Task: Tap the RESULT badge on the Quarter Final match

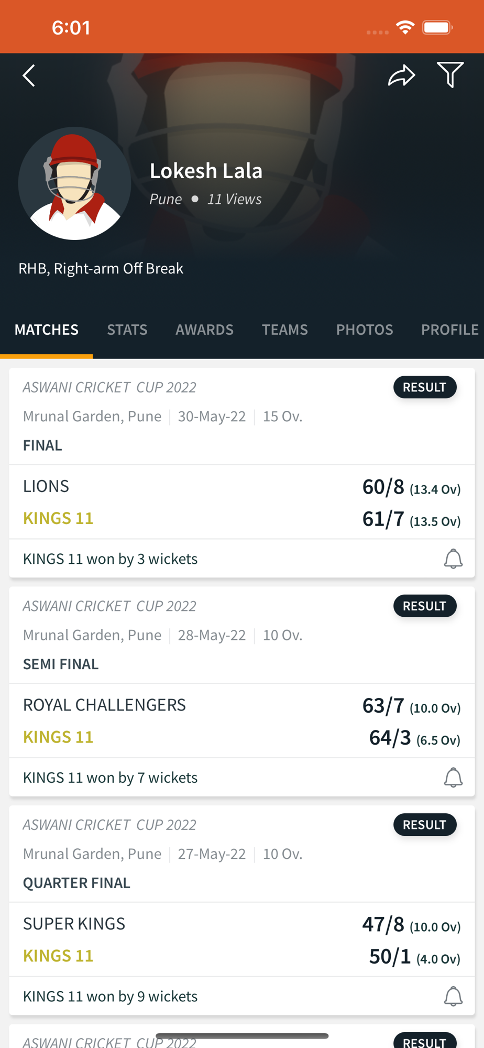Action: [425, 825]
